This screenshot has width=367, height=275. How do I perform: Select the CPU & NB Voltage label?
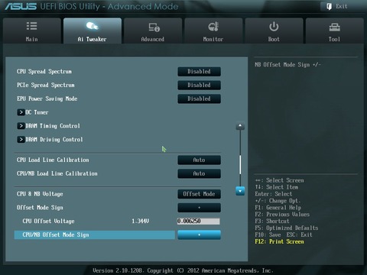pyautogui.click(x=40, y=194)
